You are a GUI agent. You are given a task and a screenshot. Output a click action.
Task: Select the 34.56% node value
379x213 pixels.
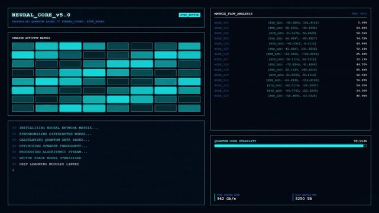362,91
